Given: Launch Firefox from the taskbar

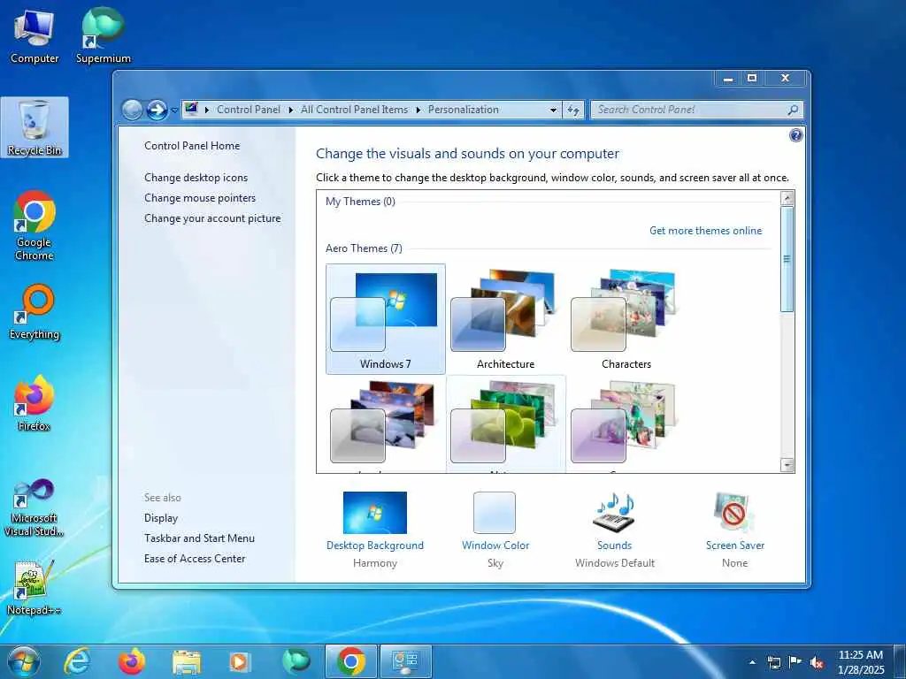Looking at the screenshot, I should pos(132,661).
